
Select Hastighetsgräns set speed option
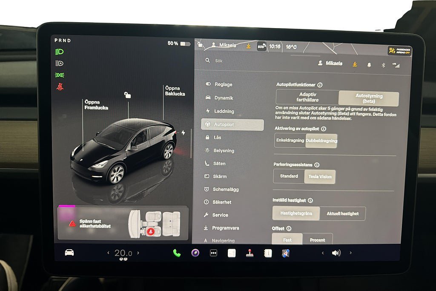pos(296,213)
